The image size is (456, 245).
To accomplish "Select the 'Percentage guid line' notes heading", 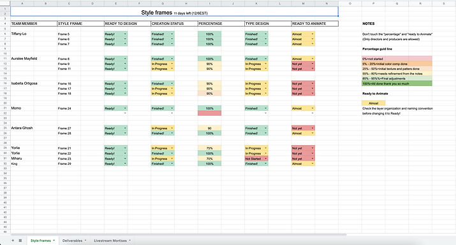I will (x=377, y=49).
